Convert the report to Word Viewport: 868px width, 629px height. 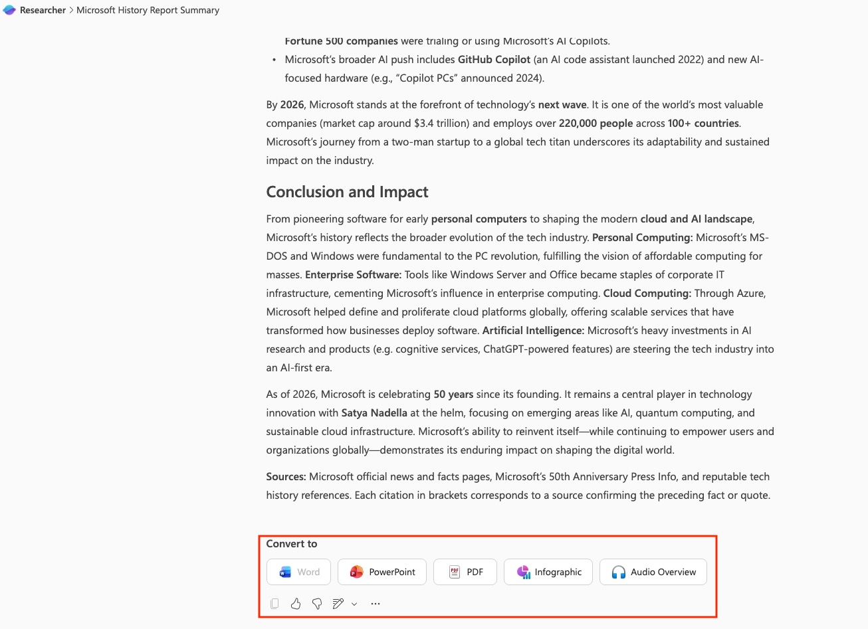[298, 572]
